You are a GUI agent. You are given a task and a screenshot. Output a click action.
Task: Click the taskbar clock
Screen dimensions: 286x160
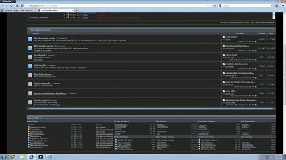coord(278,157)
